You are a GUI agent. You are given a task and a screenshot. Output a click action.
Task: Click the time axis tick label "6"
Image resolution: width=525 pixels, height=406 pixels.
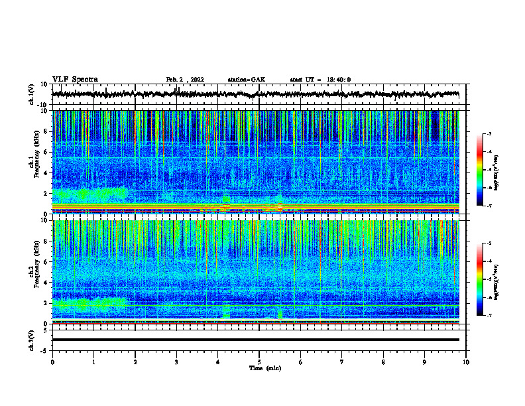coord(301,362)
